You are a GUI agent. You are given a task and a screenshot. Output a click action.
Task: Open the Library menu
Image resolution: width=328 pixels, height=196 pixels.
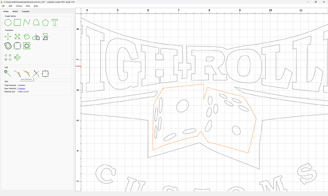coord(19,6)
